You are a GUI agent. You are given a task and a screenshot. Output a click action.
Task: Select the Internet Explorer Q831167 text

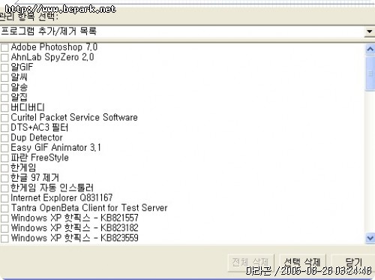[x=61, y=198]
